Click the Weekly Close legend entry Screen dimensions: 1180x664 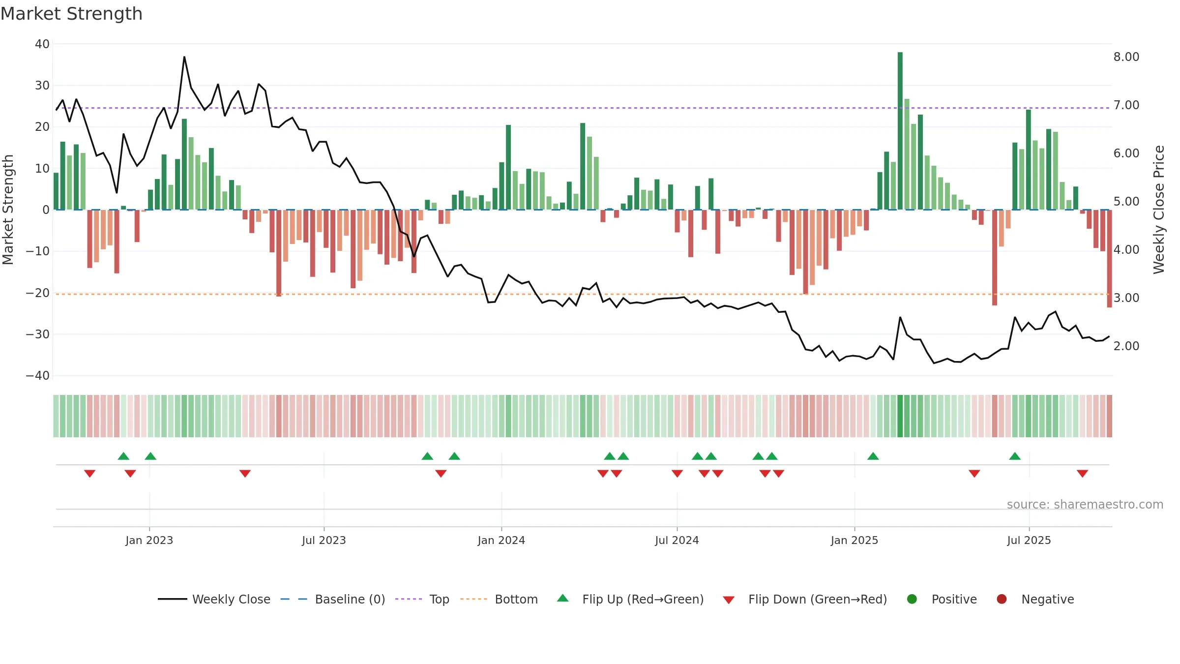click(x=214, y=599)
